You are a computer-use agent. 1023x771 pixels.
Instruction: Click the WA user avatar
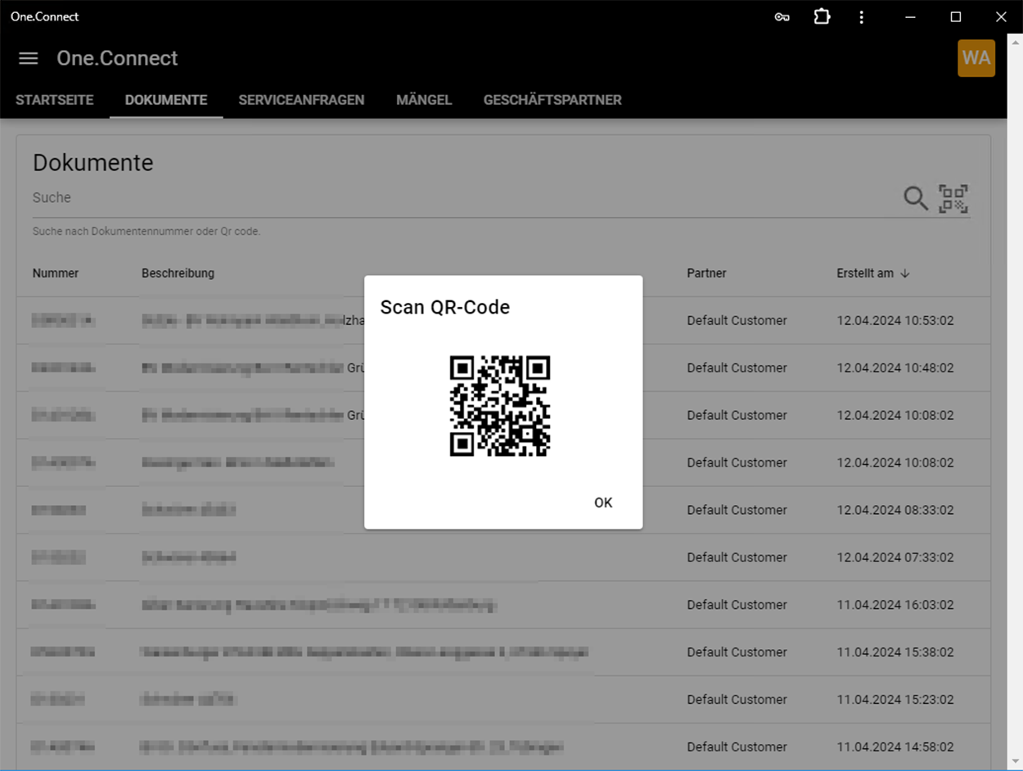pyautogui.click(x=976, y=58)
